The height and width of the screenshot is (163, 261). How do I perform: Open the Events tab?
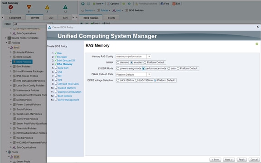(111, 18)
